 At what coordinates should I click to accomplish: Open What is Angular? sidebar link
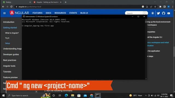coord(12,33)
